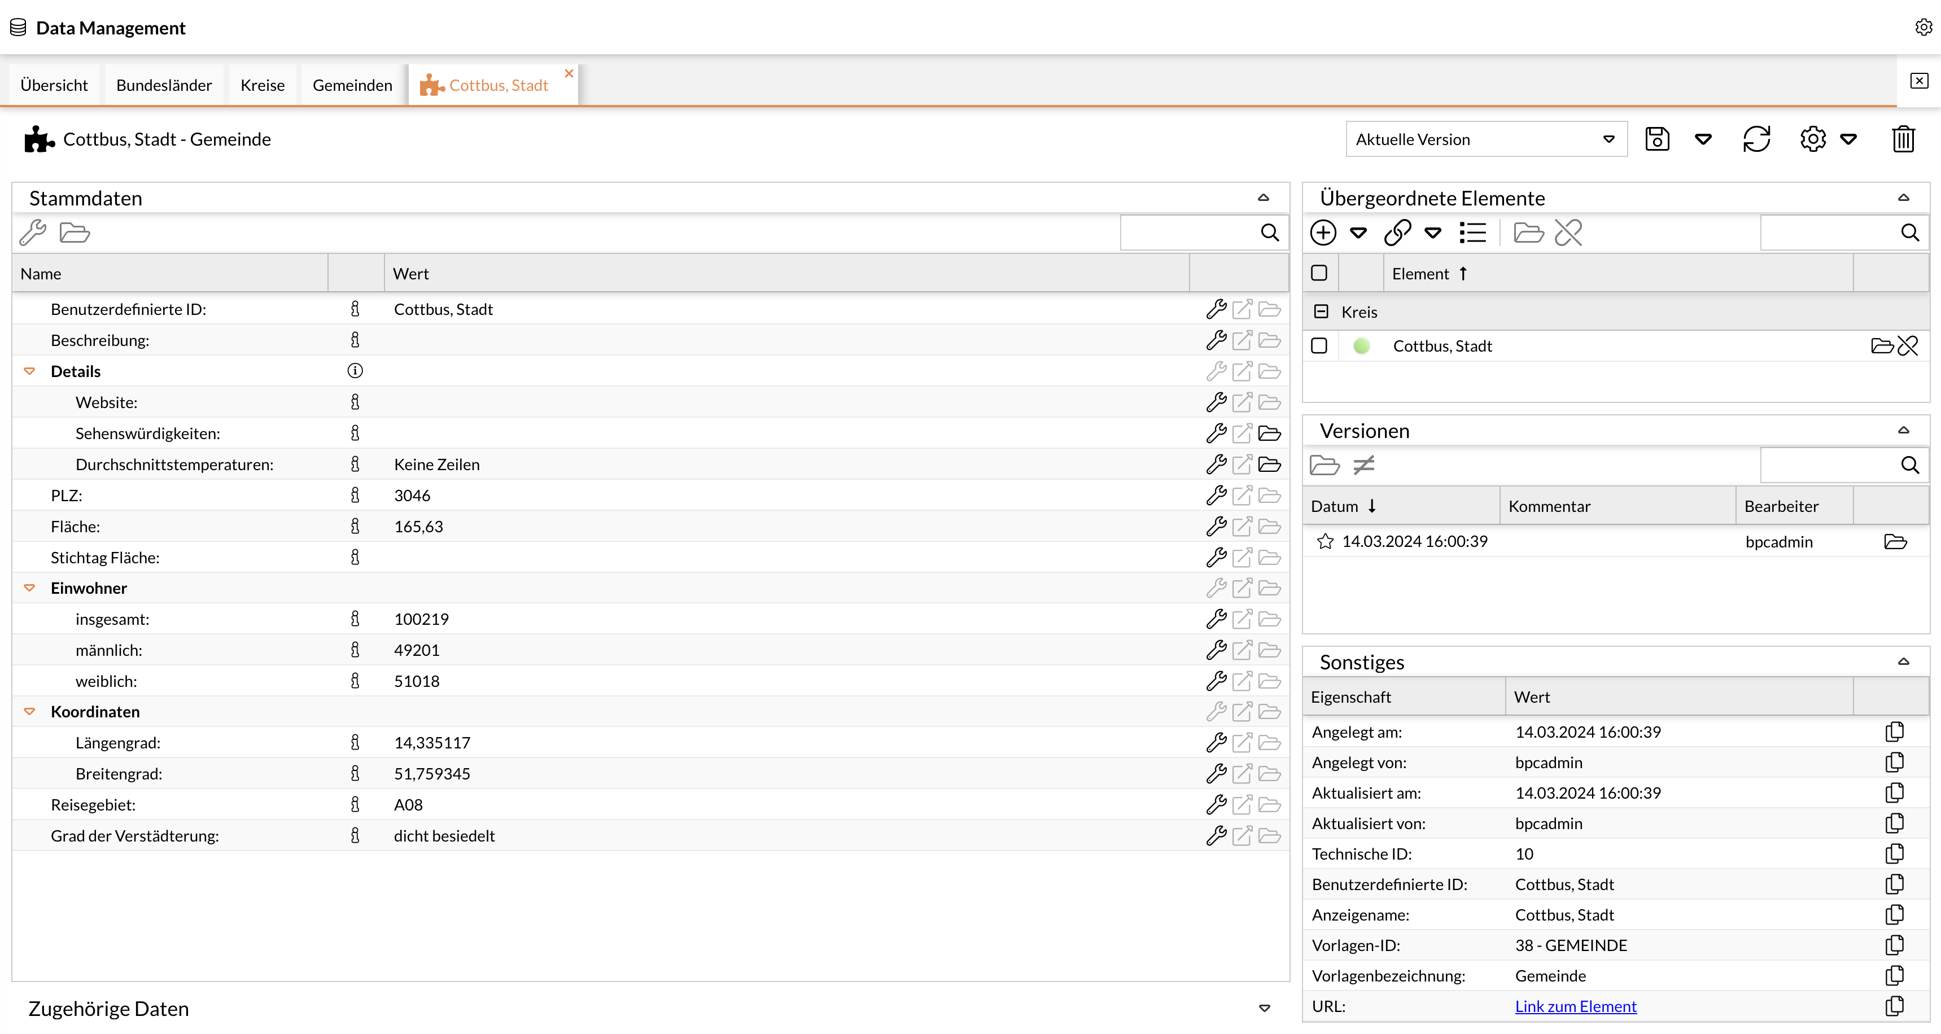This screenshot has width=1941, height=1034.
Task: Click the trash delete icon
Action: pyautogui.click(x=1903, y=139)
